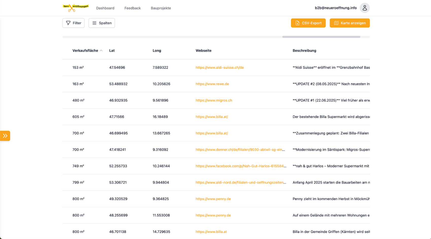The width and height of the screenshot is (431, 239).
Task: Click latitude value 46.932935
Action: [118, 101]
